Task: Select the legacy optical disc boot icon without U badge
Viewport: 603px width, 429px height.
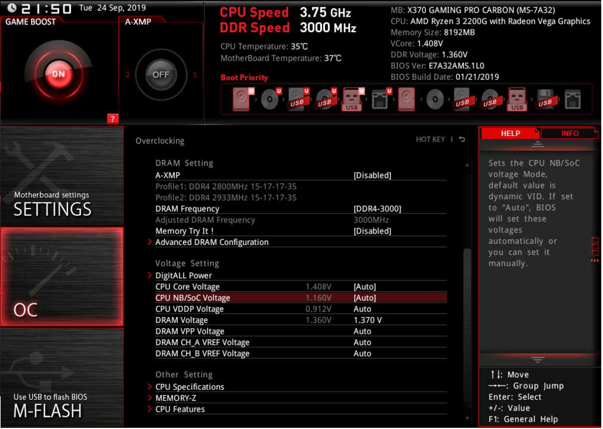Action: (x=435, y=99)
